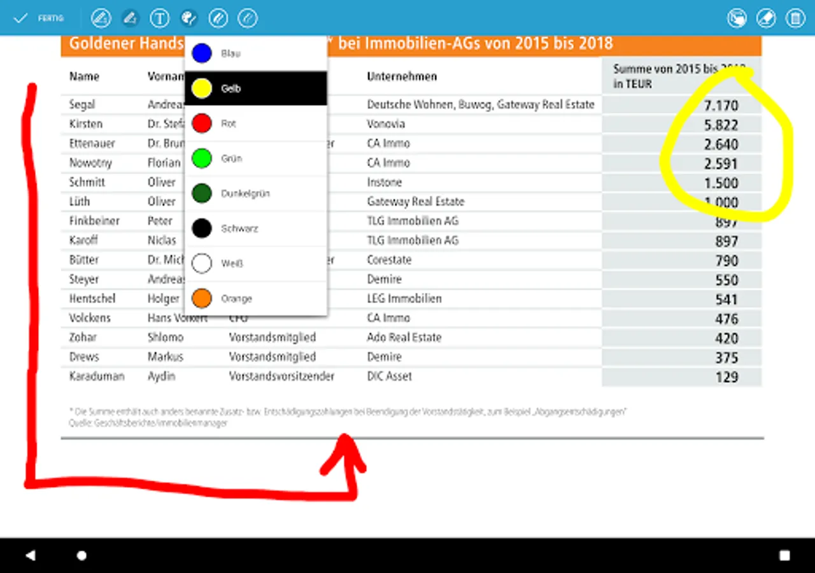Click the name Nowotny
This screenshot has width=815, height=573.
click(90, 163)
